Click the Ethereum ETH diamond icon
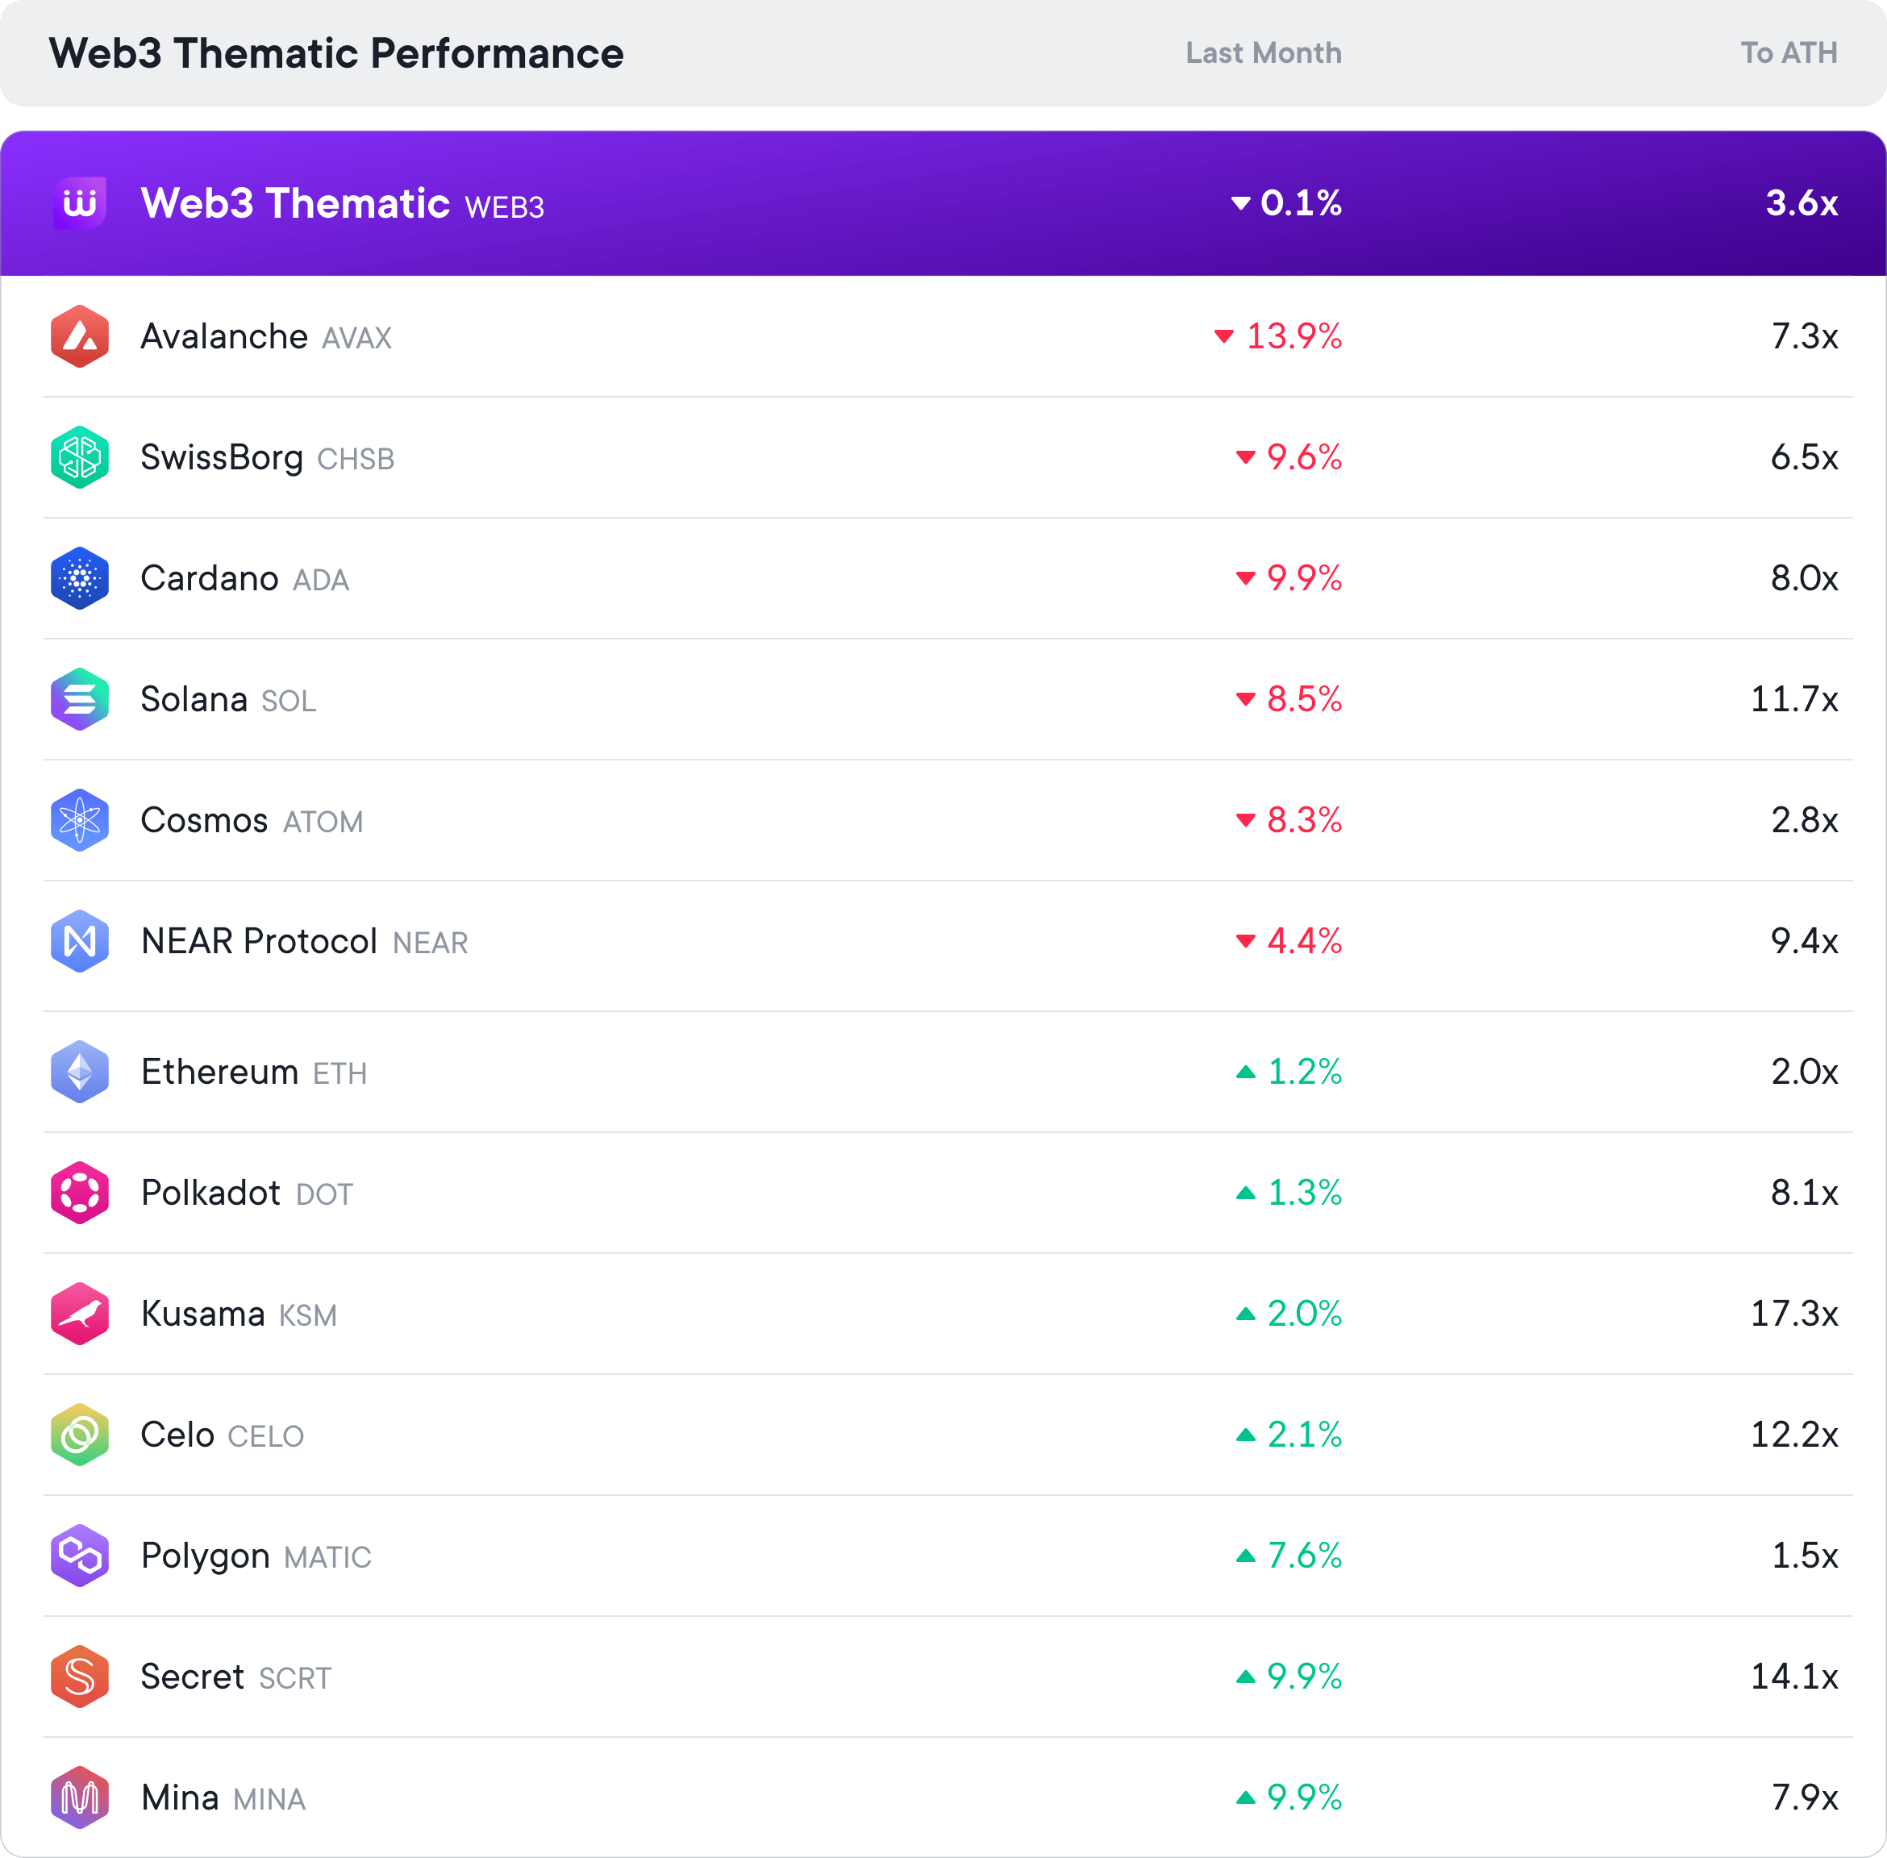Screen dimensions: 1887x1858 coord(79,1073)
